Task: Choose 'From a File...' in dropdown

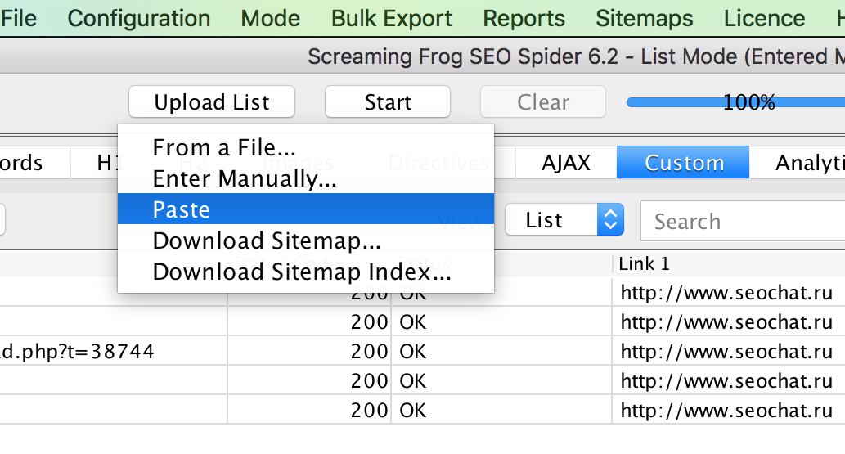Action: [306, 147]
